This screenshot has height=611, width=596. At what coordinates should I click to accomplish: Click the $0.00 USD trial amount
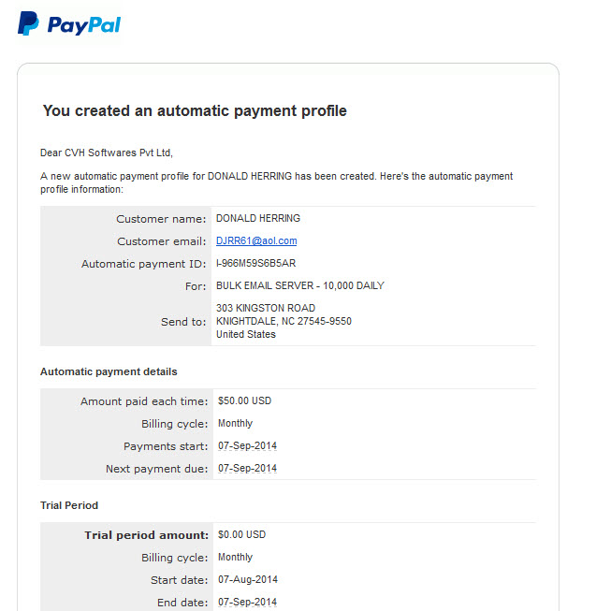[x=242, y=534]
